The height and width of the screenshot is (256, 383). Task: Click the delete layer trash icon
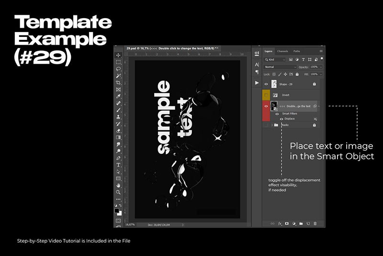[315, 223]
